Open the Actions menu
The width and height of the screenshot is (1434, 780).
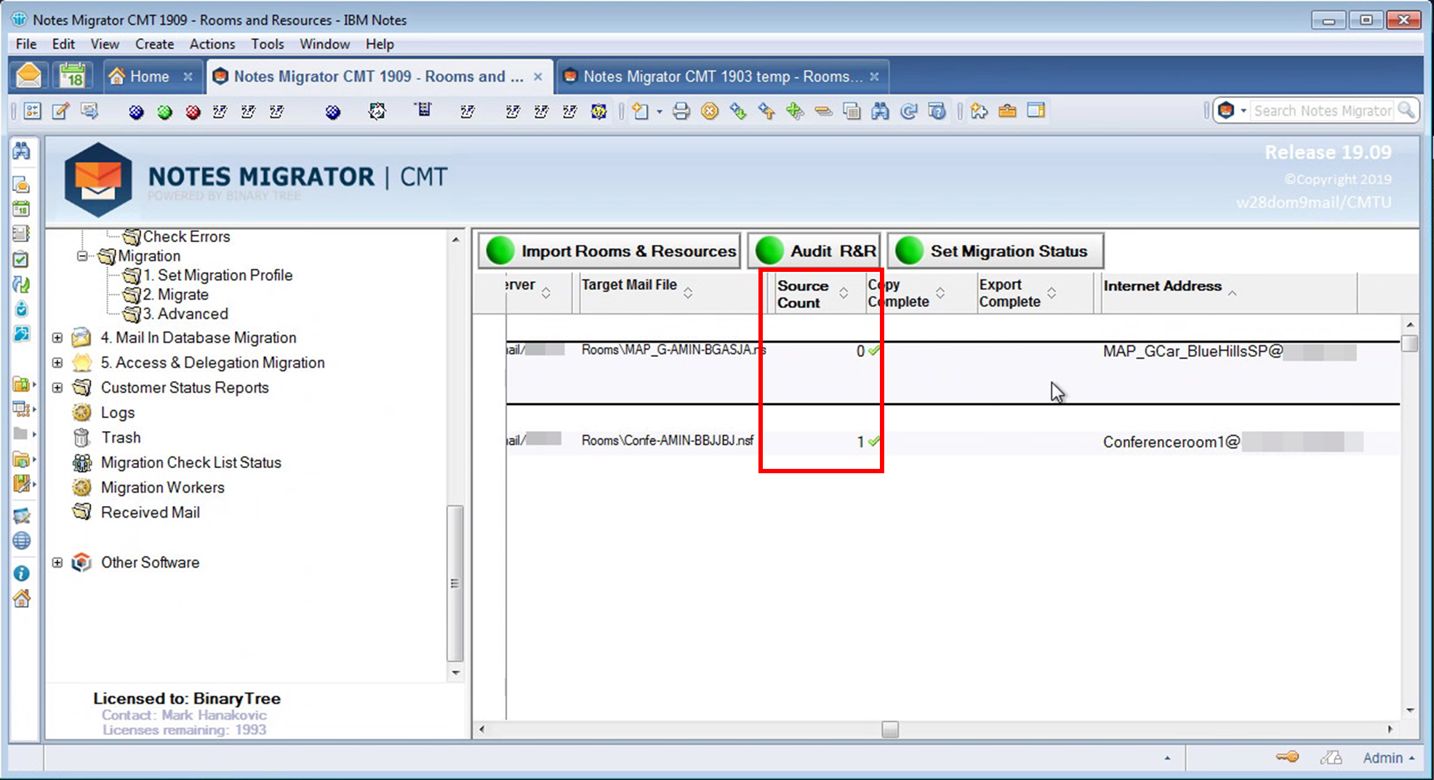click(212, 44)
